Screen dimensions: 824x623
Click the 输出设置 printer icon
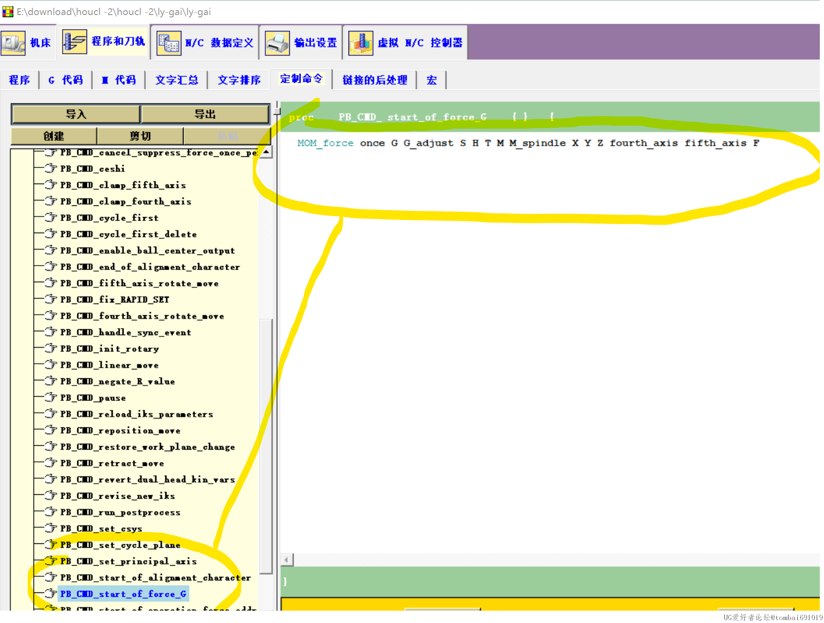[x=277, y=43]
